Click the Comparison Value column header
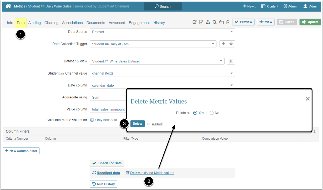Screen dimensions: 323x190 tap(215, 139)
